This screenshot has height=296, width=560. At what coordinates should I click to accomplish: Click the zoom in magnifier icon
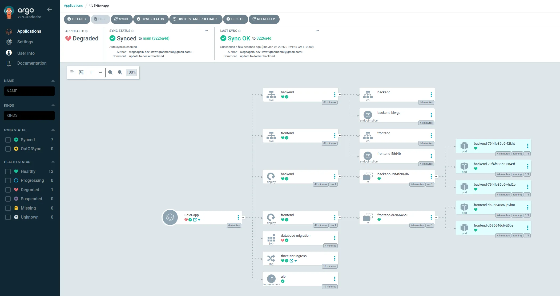pyautogui.click(x=110, y=72)
